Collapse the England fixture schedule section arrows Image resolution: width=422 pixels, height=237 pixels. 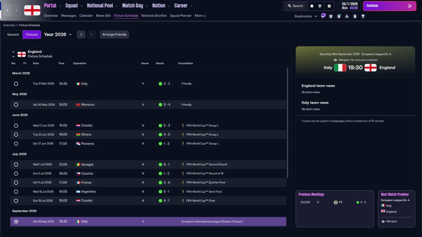point(14,54)
